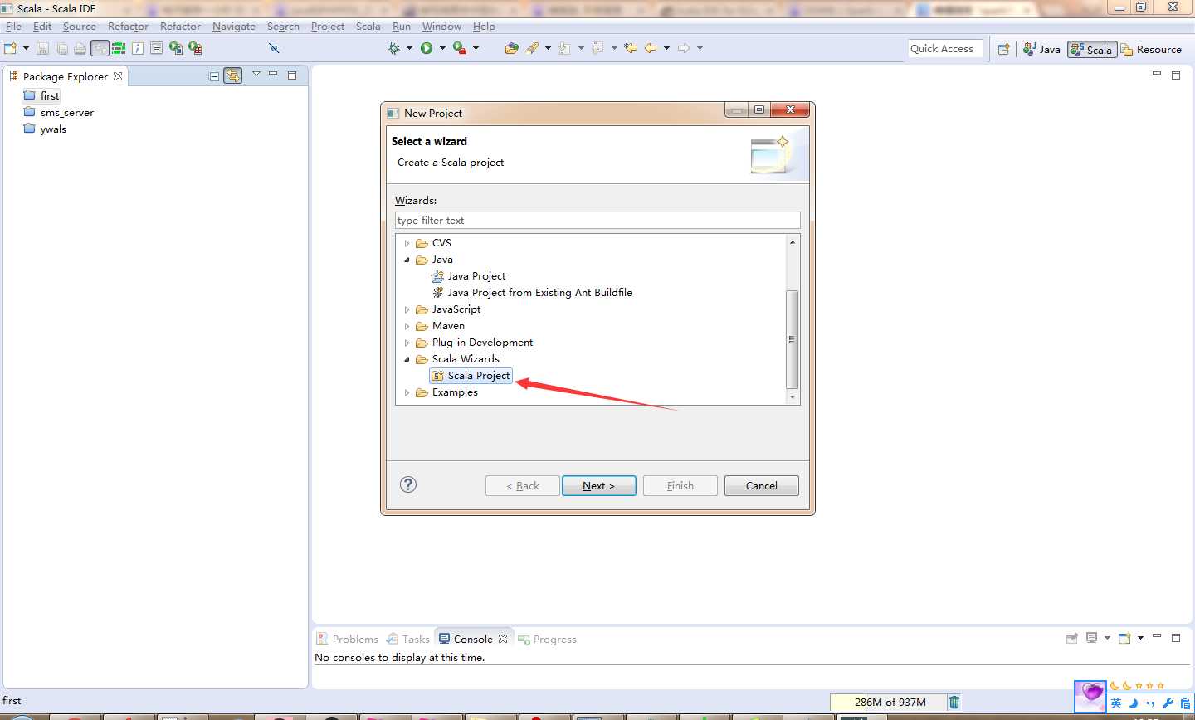This screenshot has width=1195, height=720.
Task: Click the Open Console icon
Action: pos(1124,638)
